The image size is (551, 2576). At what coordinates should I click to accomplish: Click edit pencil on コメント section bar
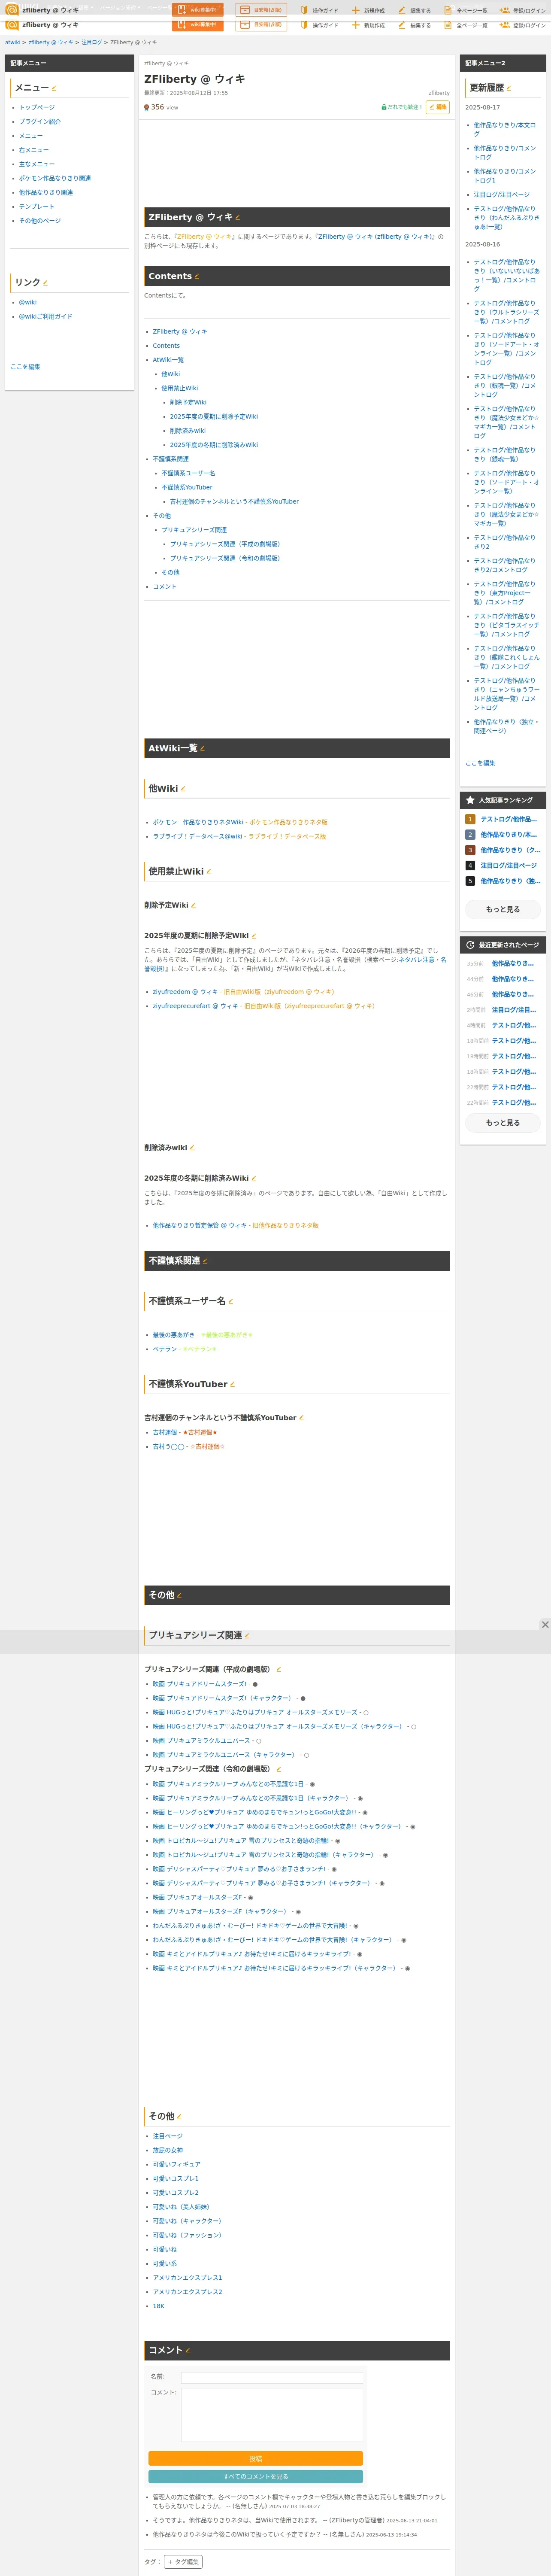click(x=188, y=2351)
